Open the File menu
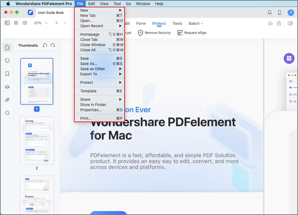298x215 pixels. (80, 3)
